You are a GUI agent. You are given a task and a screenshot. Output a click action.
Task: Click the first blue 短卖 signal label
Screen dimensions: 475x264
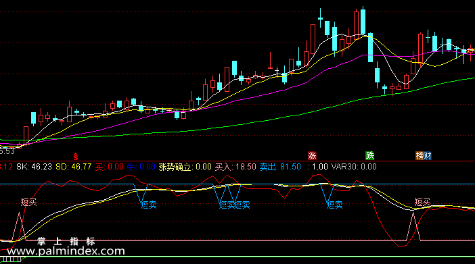coord(149,205)
